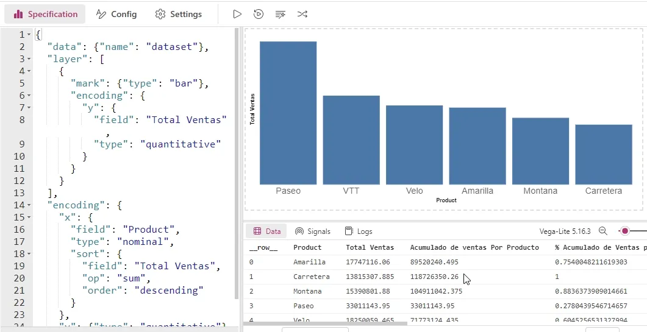Switch to the Config tab
647x332 pixels.
tap(116, 14)
